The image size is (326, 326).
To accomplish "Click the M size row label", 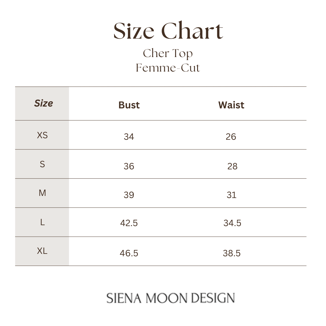I will pos(43,193).
